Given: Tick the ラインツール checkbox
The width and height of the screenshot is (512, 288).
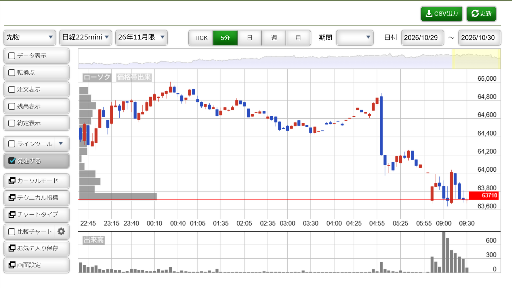Looking at the screenshot, I should [12, 144].
